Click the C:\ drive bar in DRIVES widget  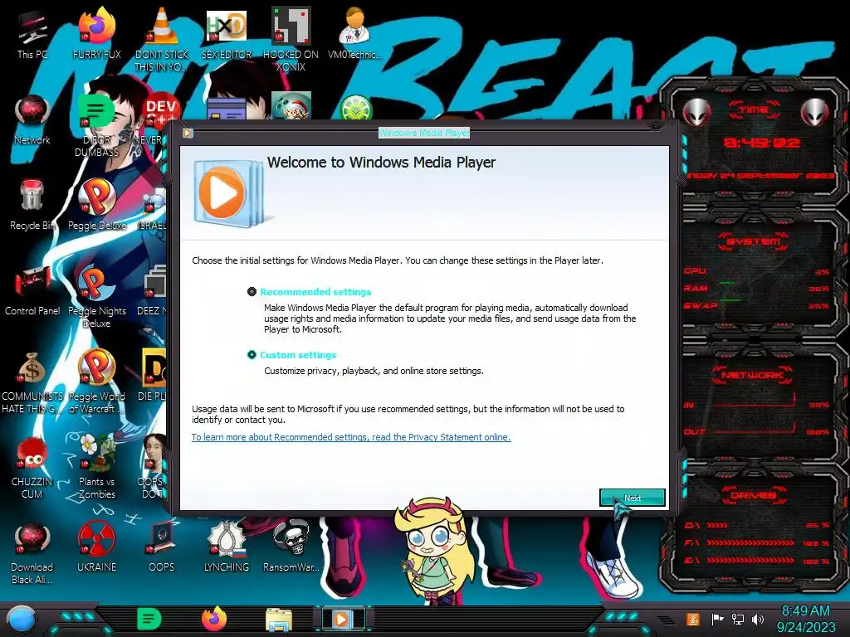(757, 525)
